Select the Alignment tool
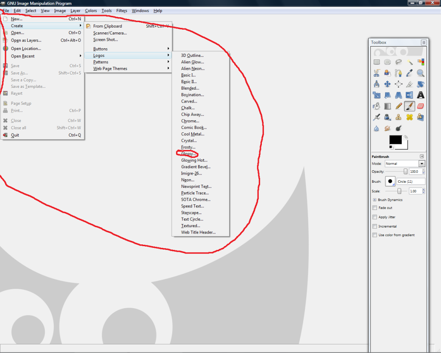 pyautogui.click(x=398, y=84)
